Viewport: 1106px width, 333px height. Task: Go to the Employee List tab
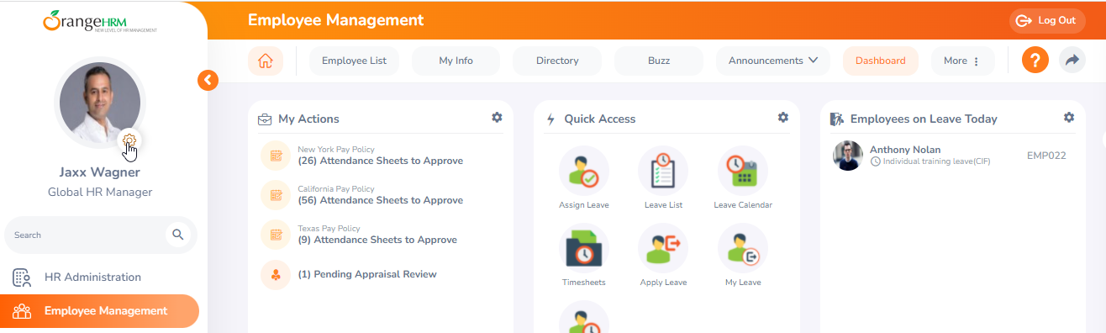[354, 61]
